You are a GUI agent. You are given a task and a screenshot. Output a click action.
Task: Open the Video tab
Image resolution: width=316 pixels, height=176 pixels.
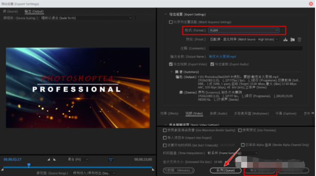[194, 114]
